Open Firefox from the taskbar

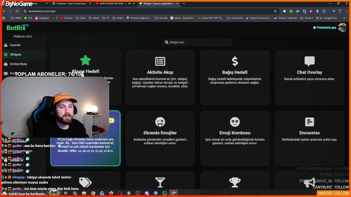(111, 193)
